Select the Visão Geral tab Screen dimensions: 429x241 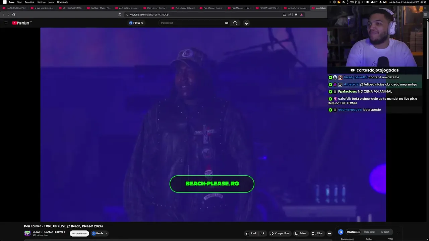pyautogui.click(x=369, y=232)
